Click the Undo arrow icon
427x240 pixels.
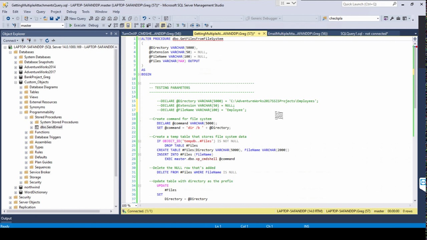point(144,18)
